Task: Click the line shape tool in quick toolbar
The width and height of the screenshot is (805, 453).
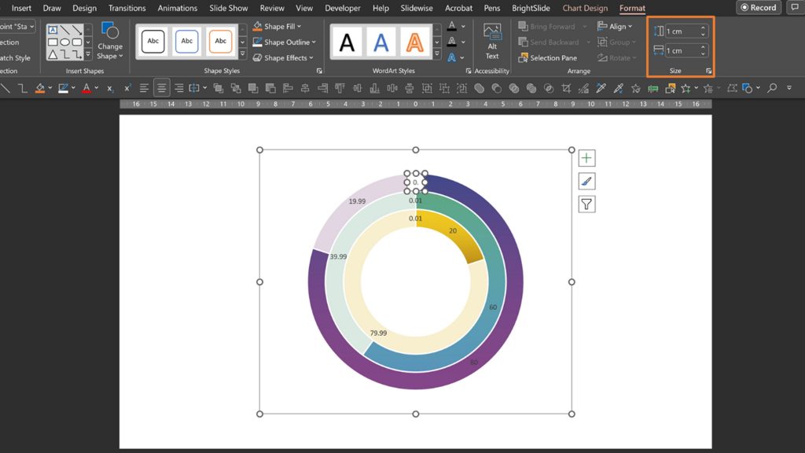Action: click(x=6, y=88)
